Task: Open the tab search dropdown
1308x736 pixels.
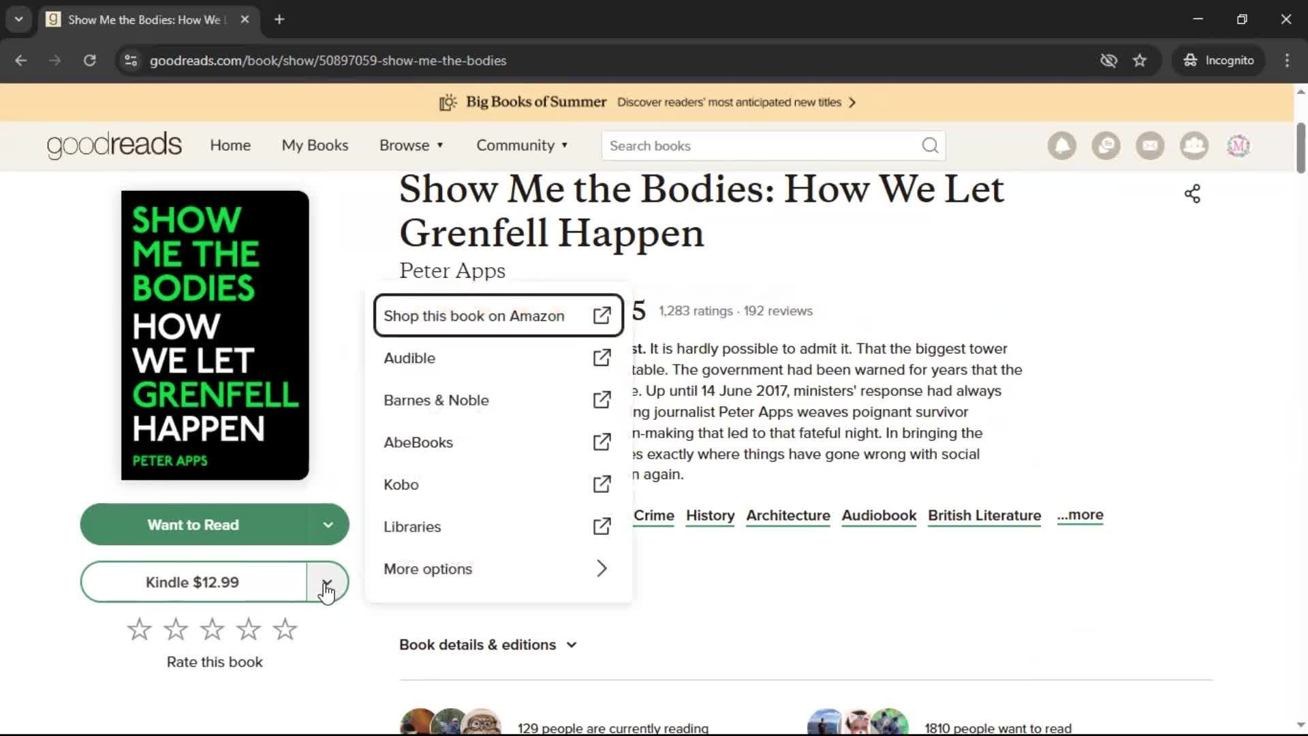Action: (19, 20)
